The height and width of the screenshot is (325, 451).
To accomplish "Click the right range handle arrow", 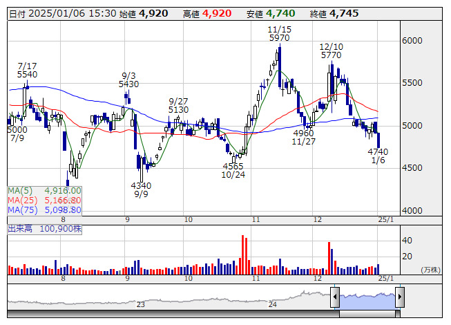I will (x=400, y=297).
